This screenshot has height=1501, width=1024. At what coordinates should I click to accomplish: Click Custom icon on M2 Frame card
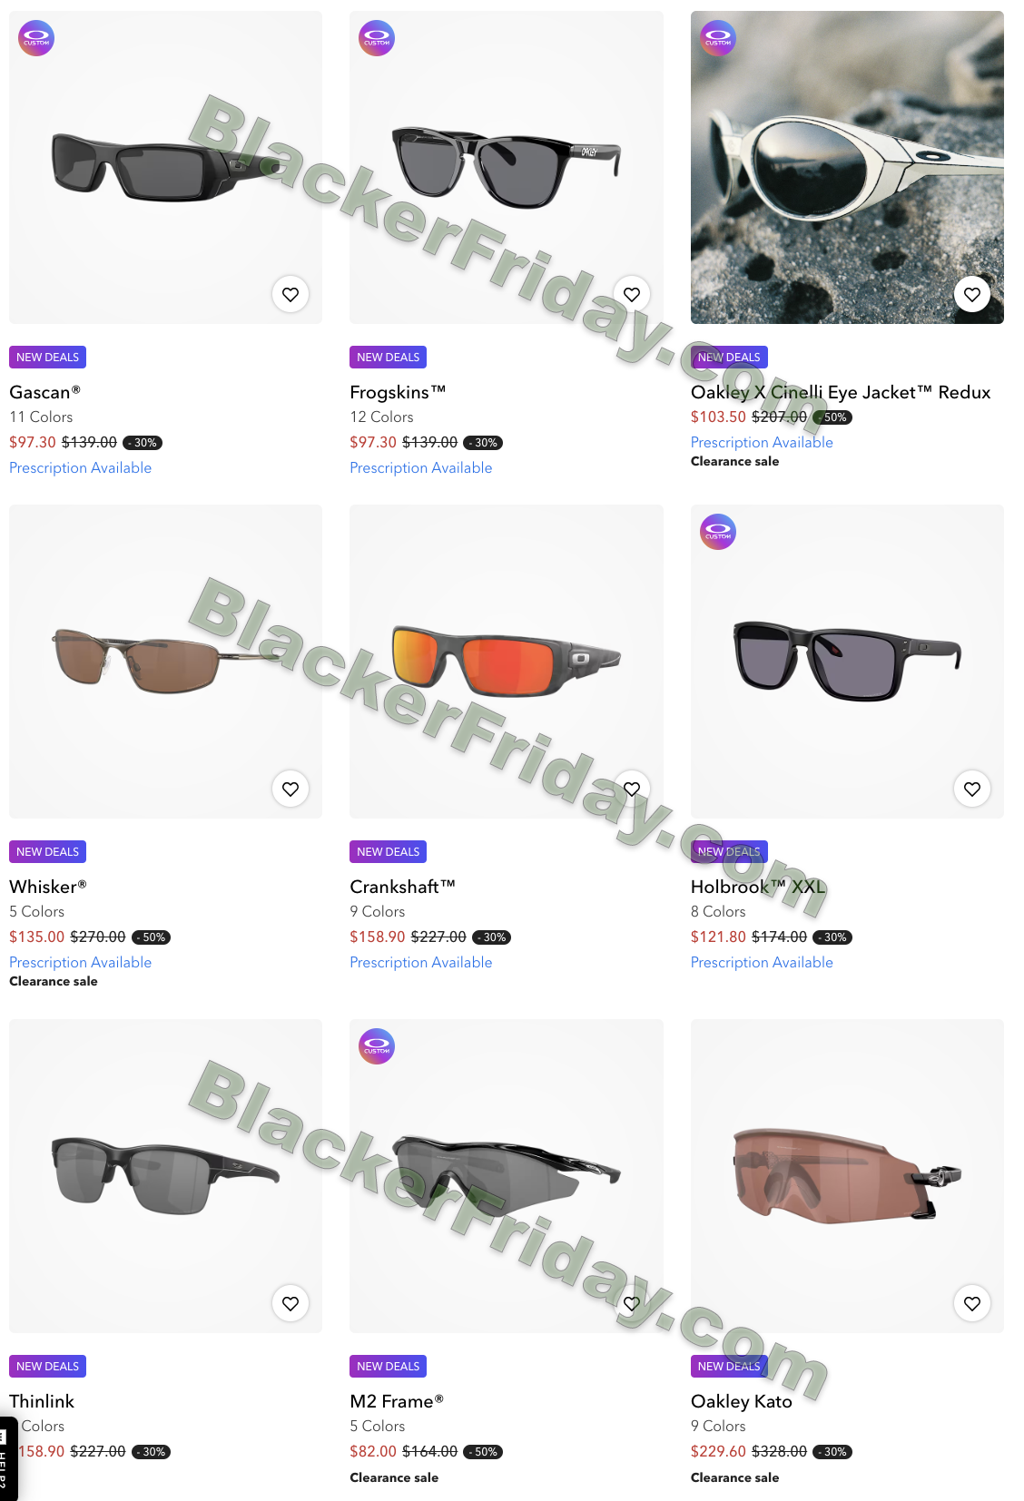click(377, 1046)
